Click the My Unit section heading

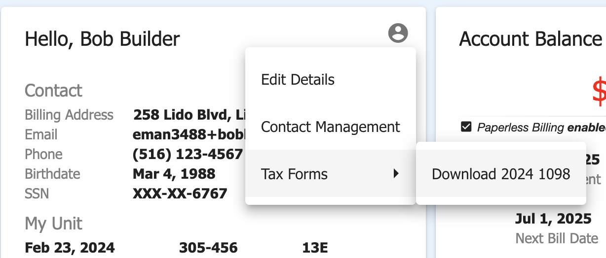click(x=53, y=224)
